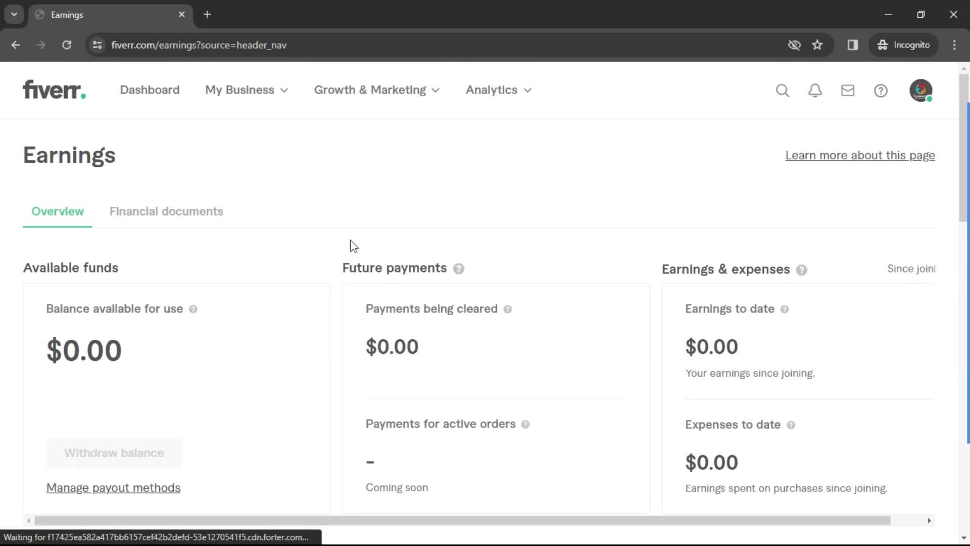
Task: Expand the My Business dropdown
Action: (247, 89)
